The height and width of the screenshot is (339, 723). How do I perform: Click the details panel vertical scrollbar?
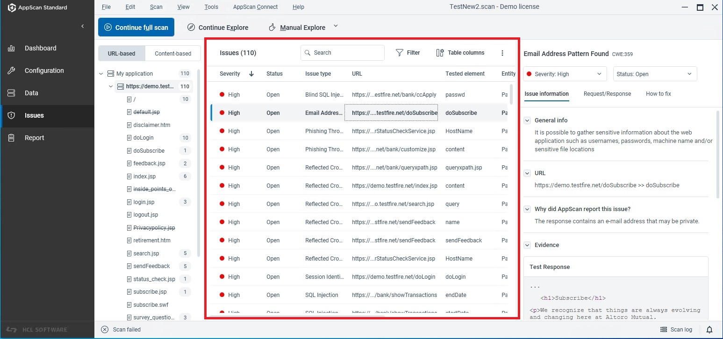[719, 154]
